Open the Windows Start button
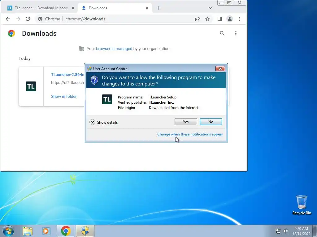Screen dimensions: 317x237 pyautogui.click(x=8, y=231)
